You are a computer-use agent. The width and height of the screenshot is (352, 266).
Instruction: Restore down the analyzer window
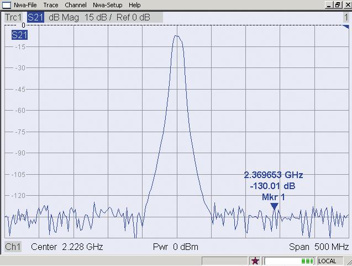[337, 5]
